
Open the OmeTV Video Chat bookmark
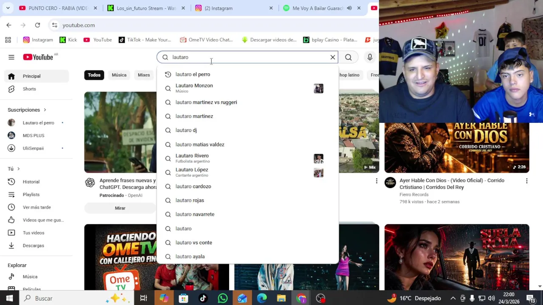207,40
